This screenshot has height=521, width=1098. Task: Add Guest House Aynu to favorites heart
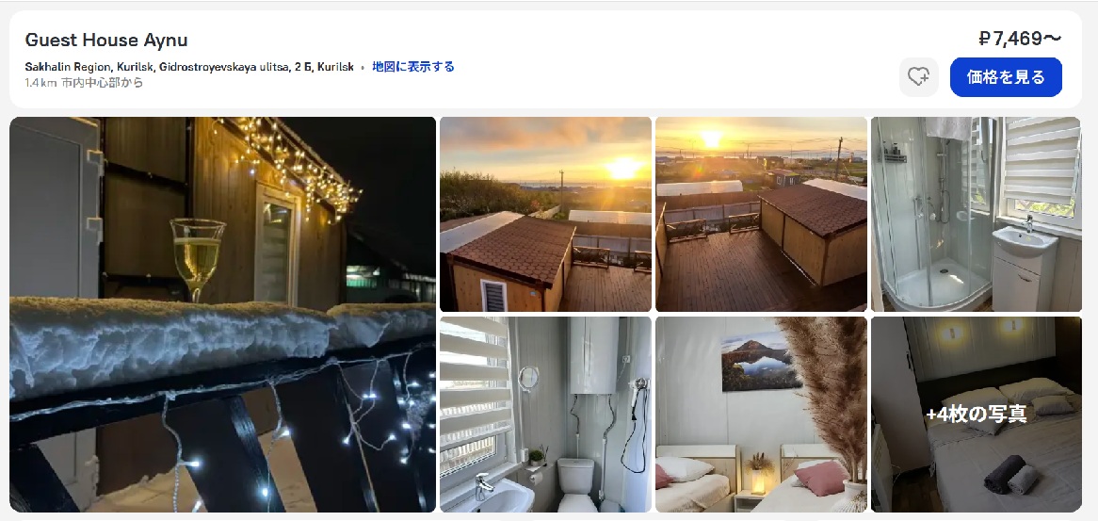[919, 77]
